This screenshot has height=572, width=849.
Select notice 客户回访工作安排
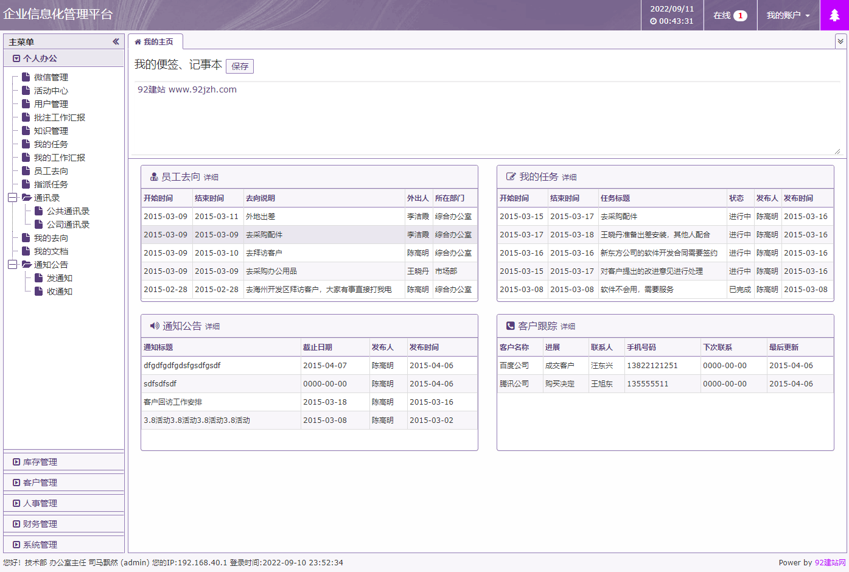pyautogui.click(x=309, y=402)
